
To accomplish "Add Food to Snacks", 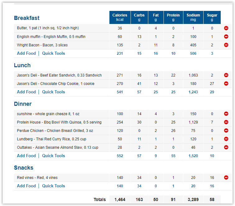I will pyautogui.click(x=26, y=186).
